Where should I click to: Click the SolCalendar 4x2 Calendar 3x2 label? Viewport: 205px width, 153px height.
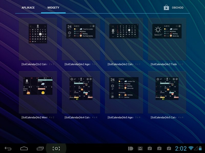click(x=124, y=64)
